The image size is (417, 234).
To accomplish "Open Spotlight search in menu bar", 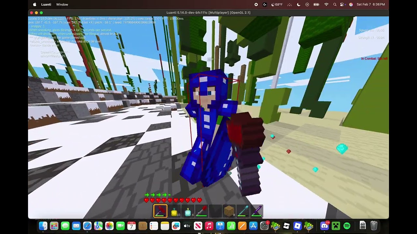I will (x=335, y=5).
